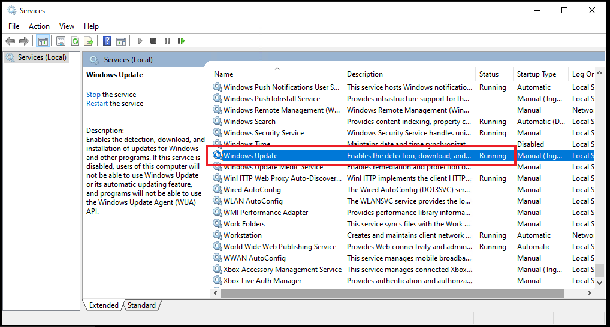This screenshot has width=610, height=327.
Task: Click gear icon of Windows Remote Management
Action: click(x=217, y=110)
